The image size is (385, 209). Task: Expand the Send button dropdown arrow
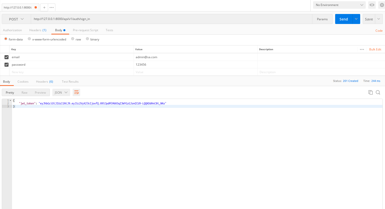pyautogui.click(x=356, y=19)
